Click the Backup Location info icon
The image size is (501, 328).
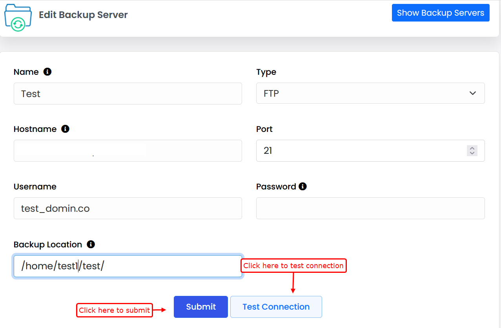click(91, 244)
